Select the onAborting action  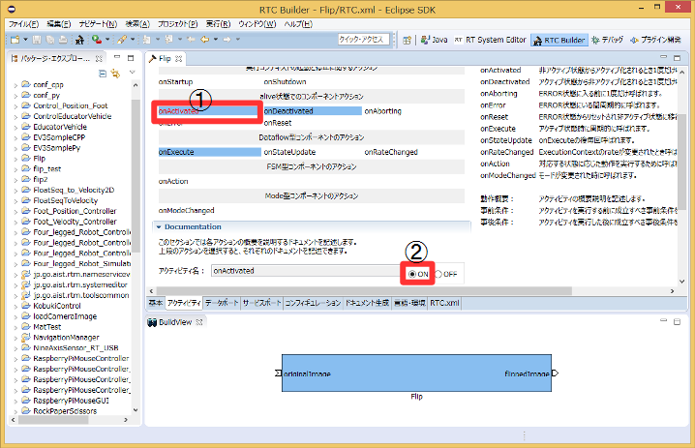coord(383,111)
